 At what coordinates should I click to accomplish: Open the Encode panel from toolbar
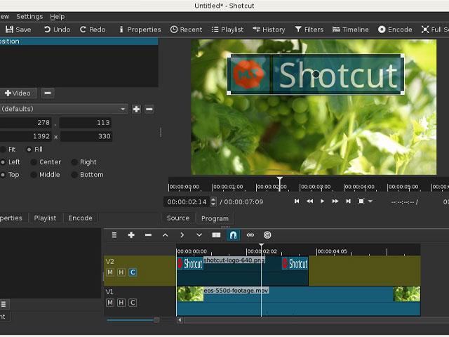click(395, 29)
